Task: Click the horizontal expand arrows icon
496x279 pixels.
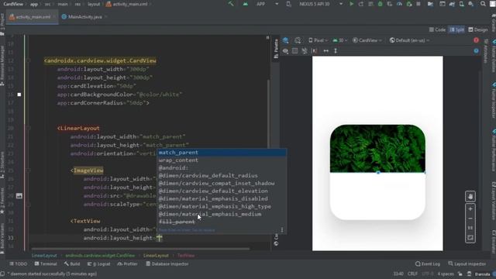Action: click(x=325, y=51)
